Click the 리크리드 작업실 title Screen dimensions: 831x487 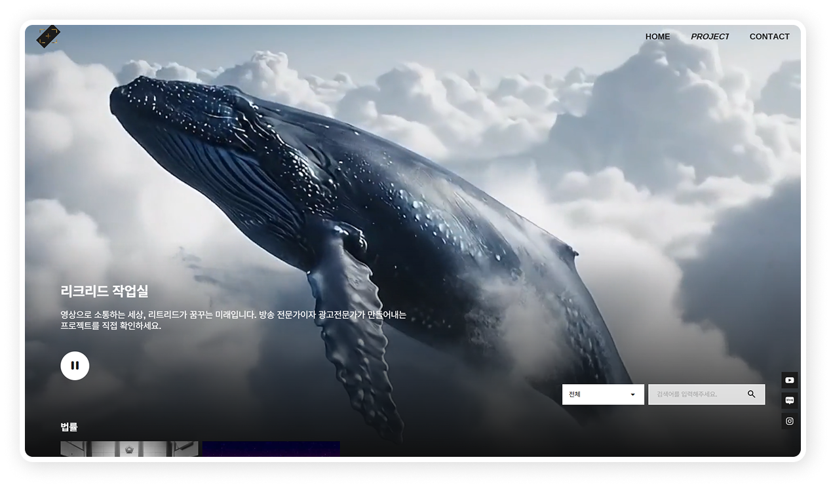pyautogui.click(x=104, y=292)
